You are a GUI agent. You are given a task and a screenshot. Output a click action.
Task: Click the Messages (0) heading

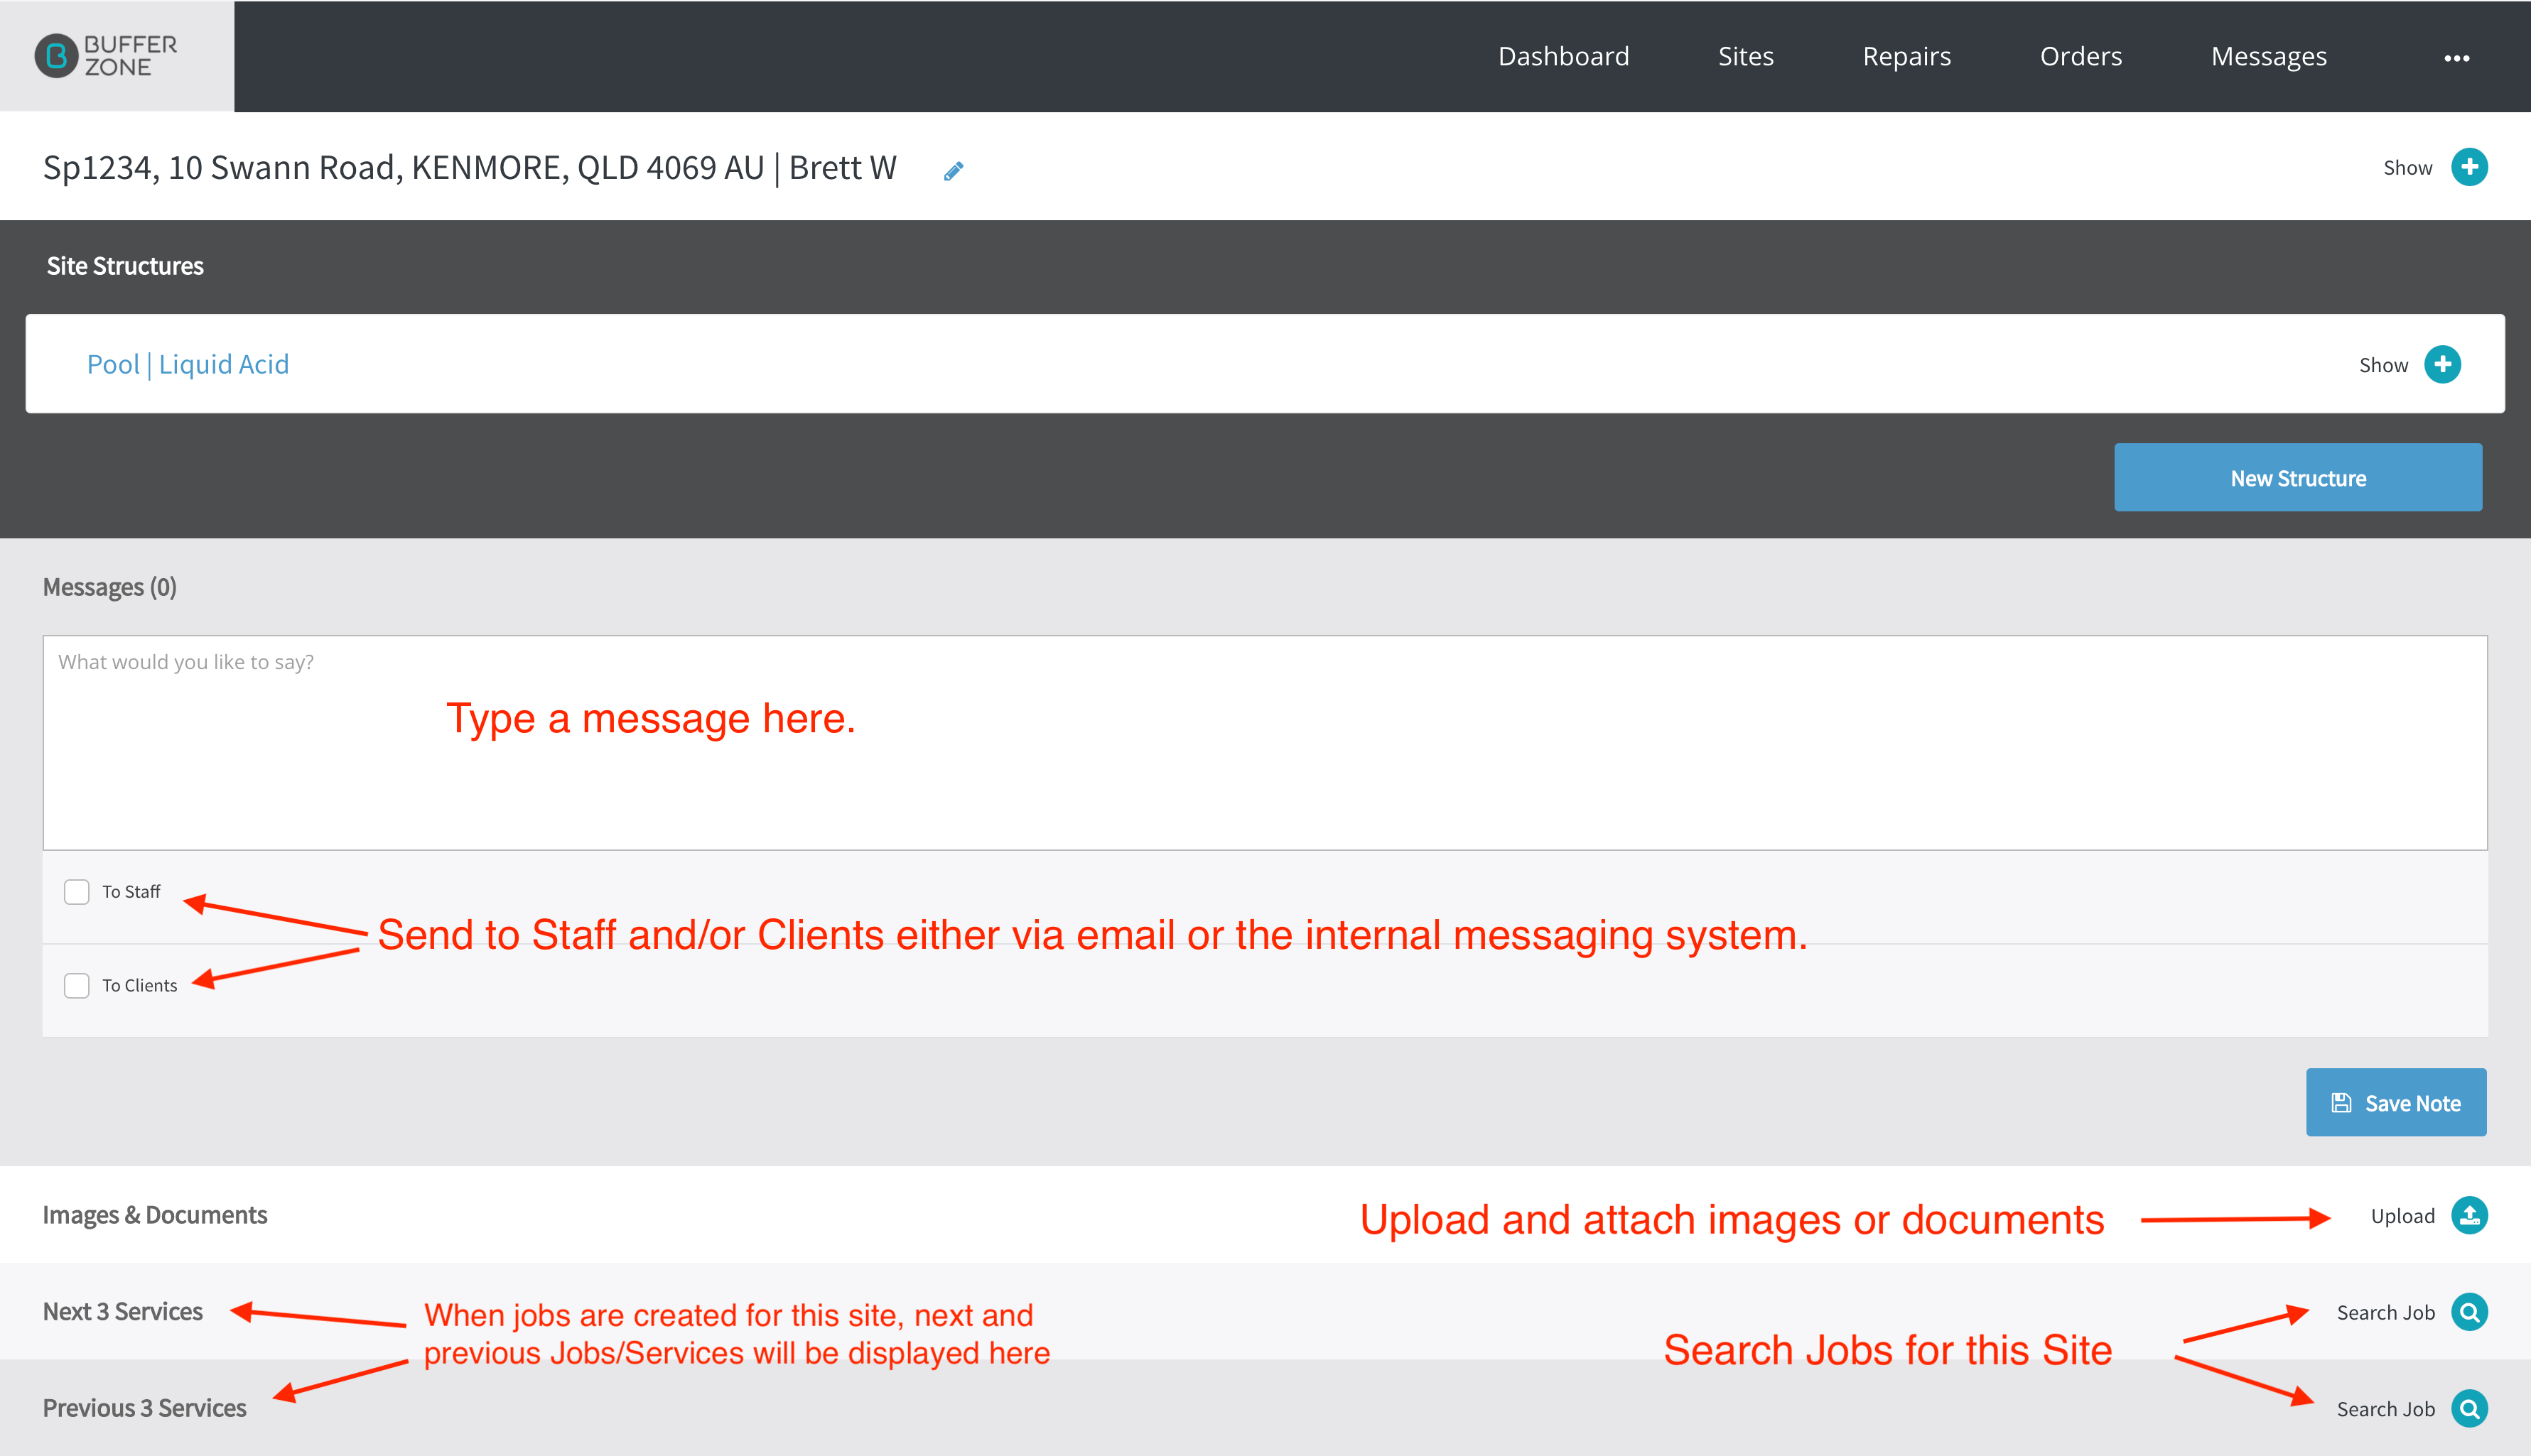(x=110, y=587)
